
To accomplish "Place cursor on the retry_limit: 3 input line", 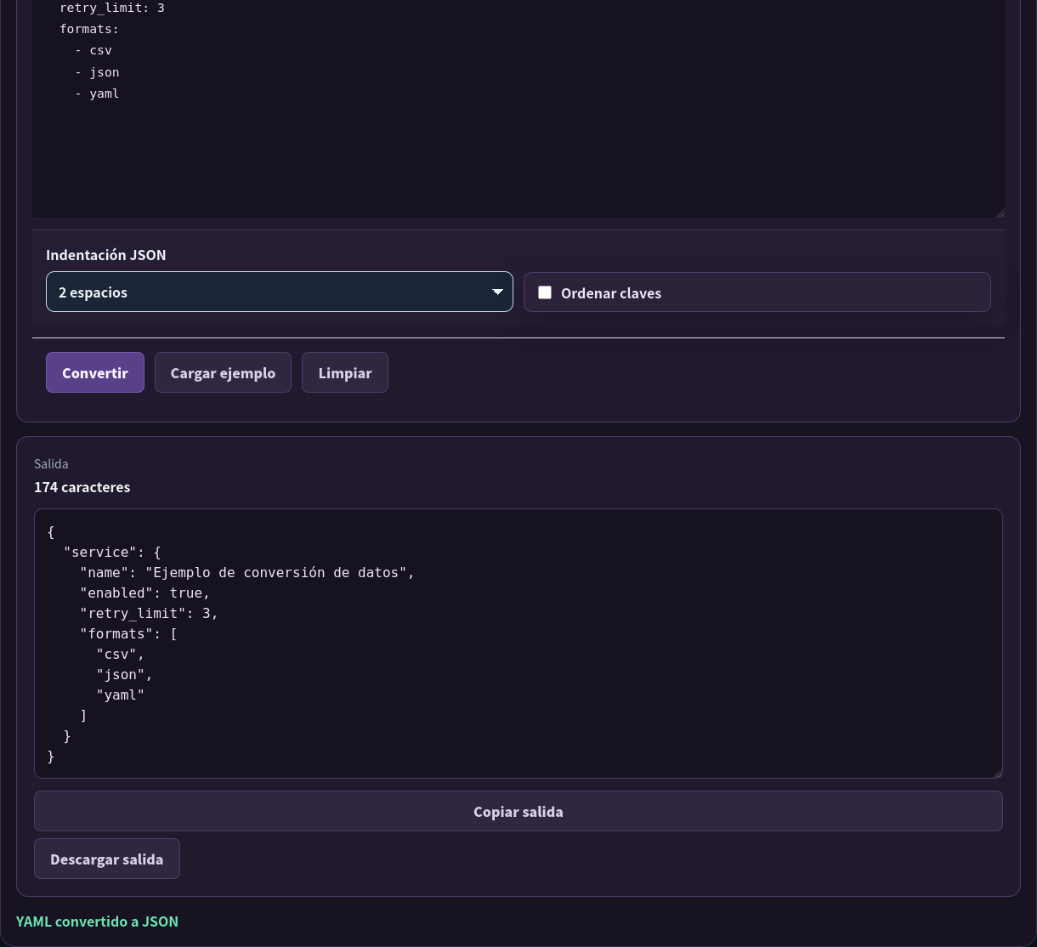I will (x=112, y=8).
